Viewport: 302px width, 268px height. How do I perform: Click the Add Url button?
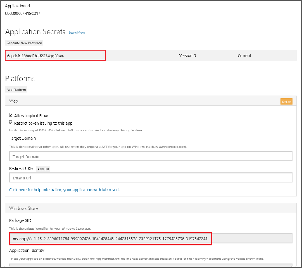pos(43,169)
